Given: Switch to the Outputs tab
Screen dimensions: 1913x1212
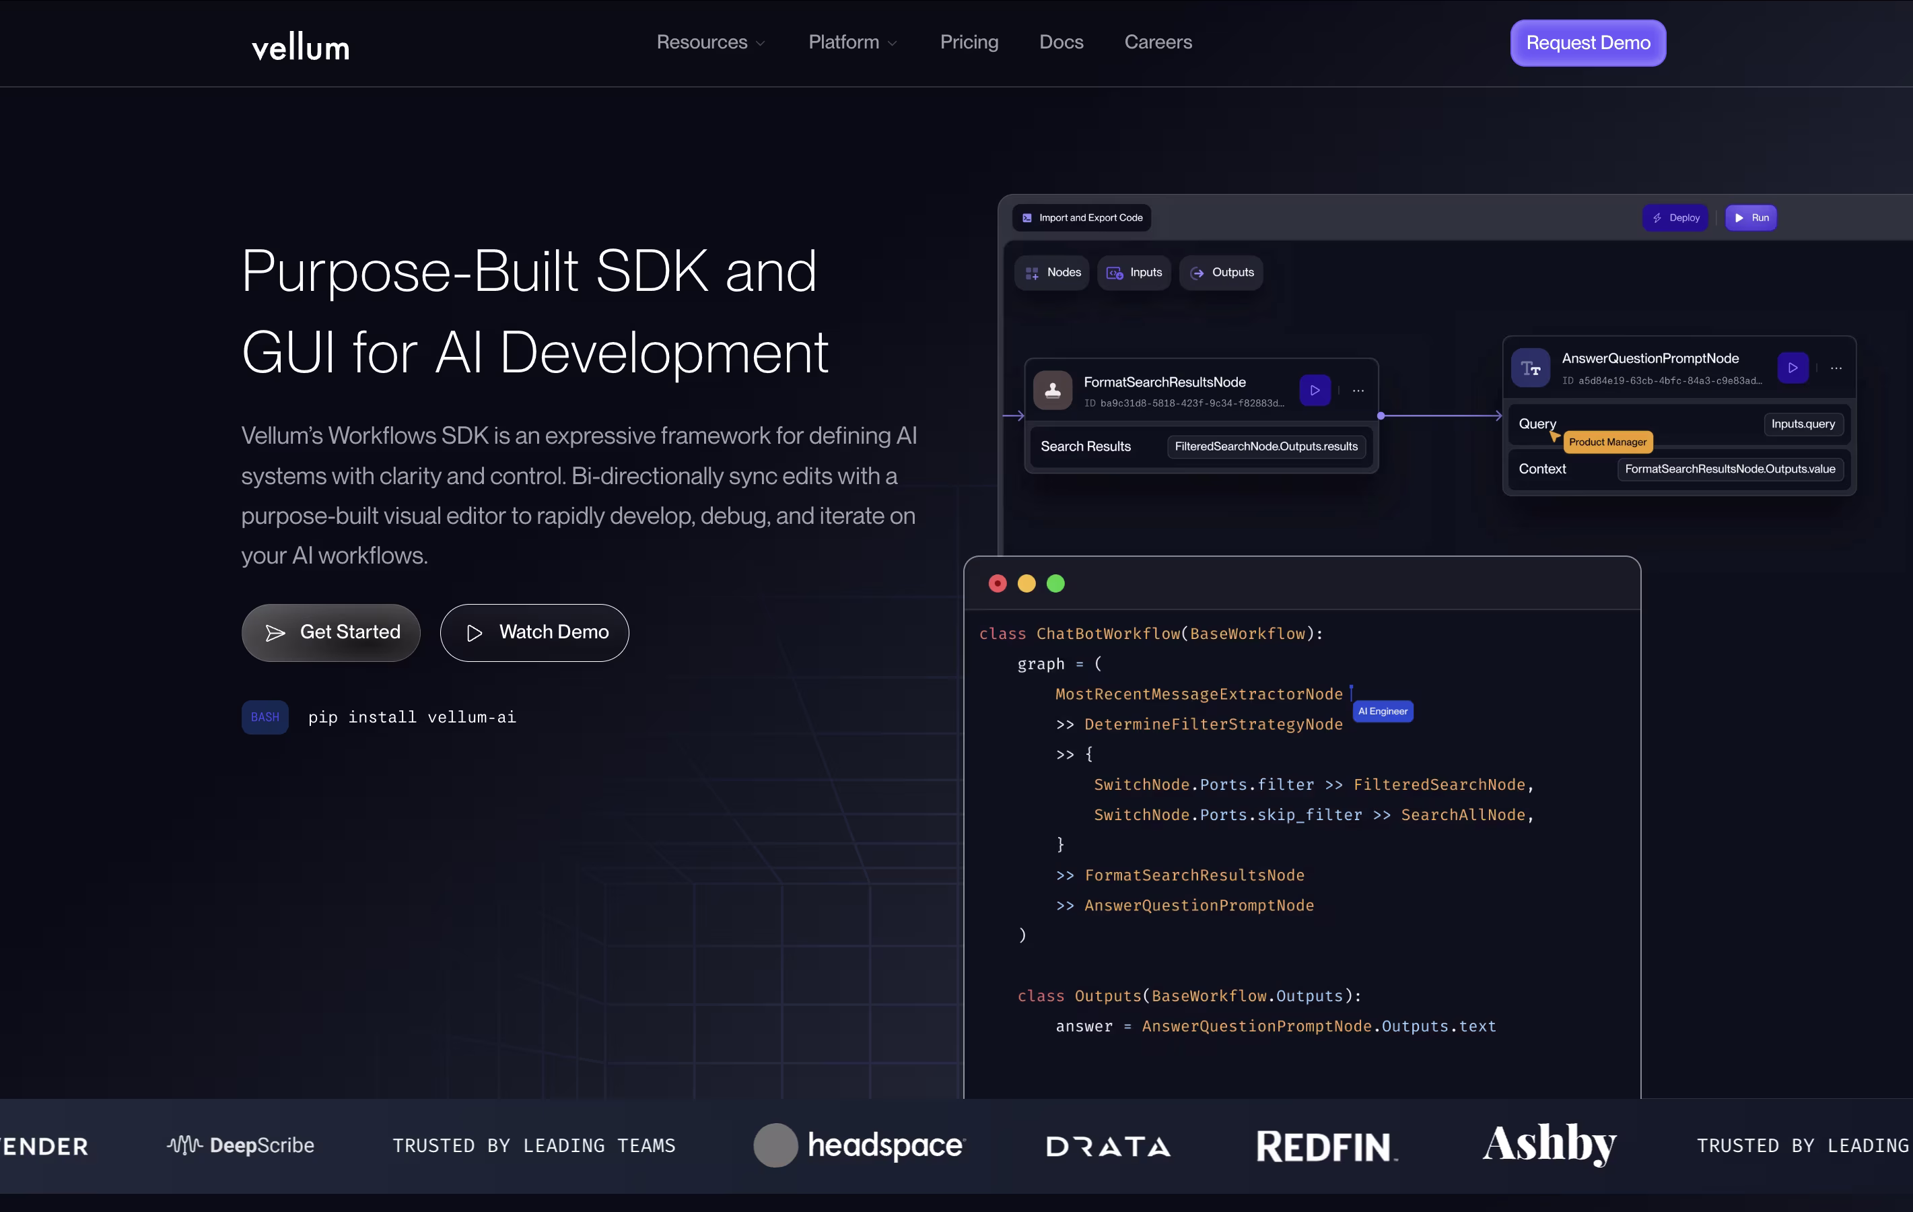Looking at the screenshot, I should (x=1221, y=273).
